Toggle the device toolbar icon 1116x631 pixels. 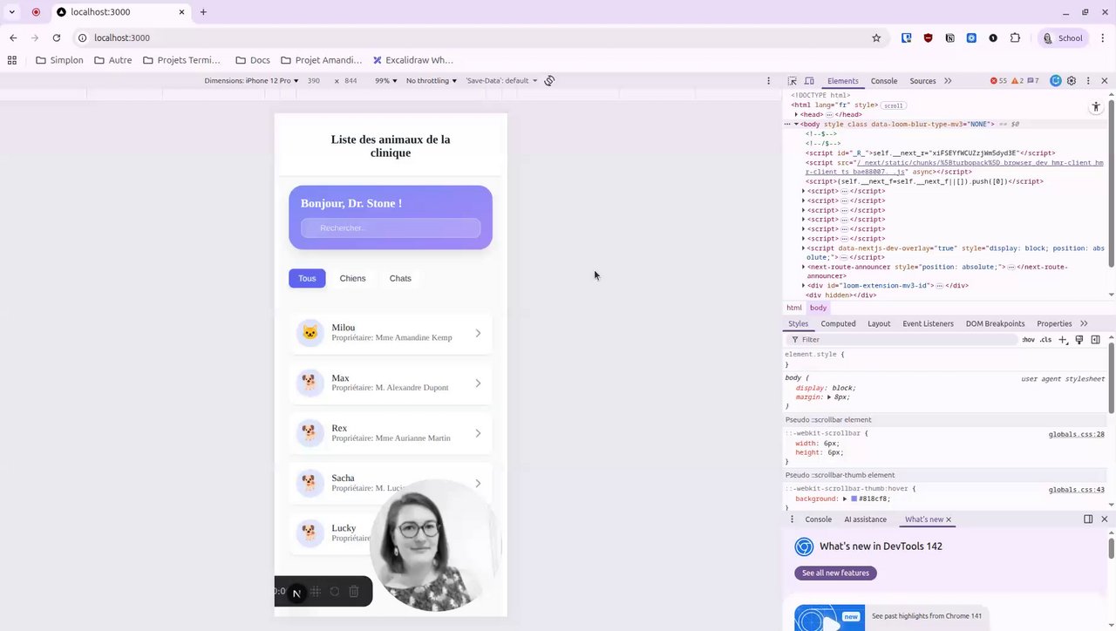pos(809,81)
